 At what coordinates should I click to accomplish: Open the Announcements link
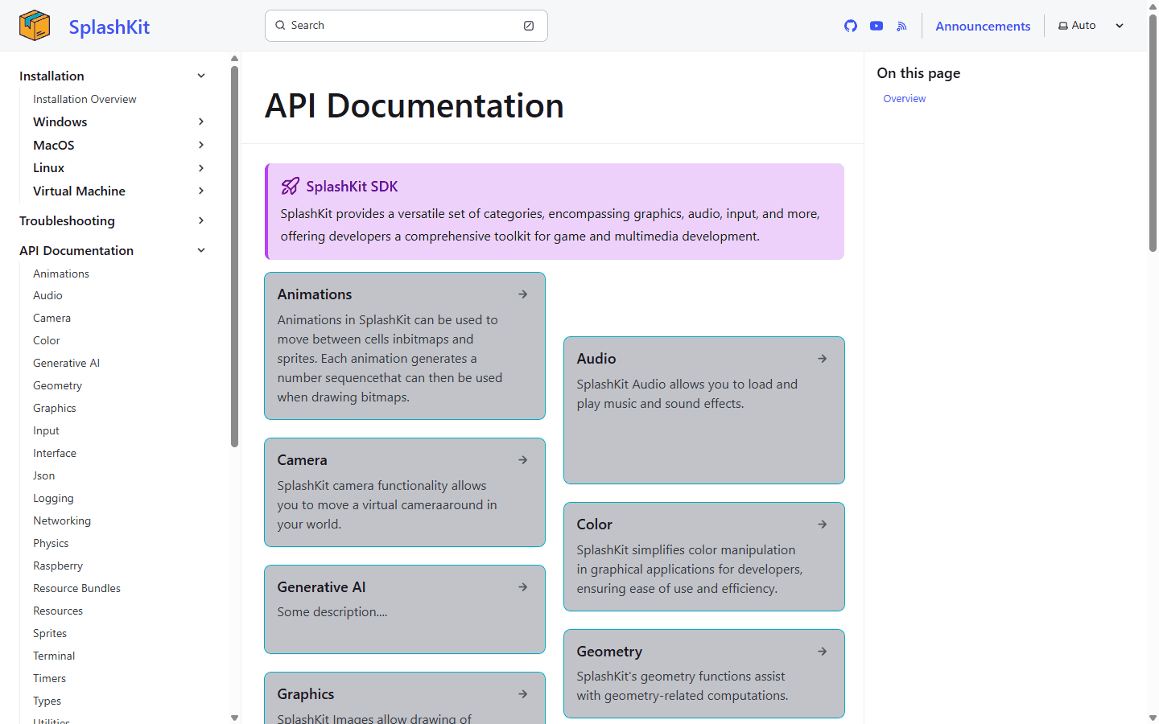click(983, 26)
